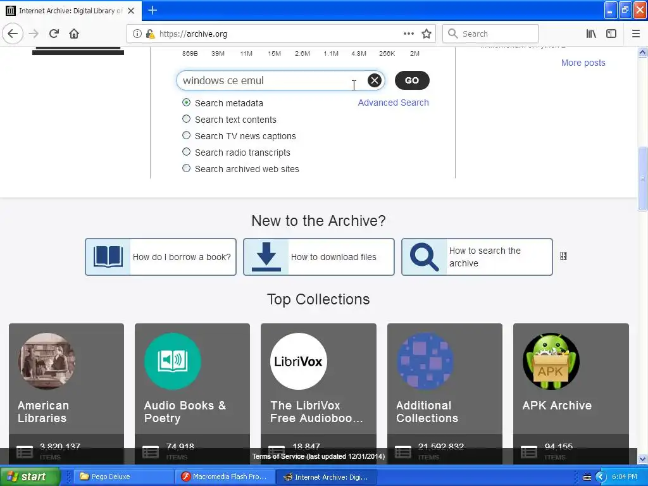Open American Libraries collection thumbnail

click(x=47, y=361)
